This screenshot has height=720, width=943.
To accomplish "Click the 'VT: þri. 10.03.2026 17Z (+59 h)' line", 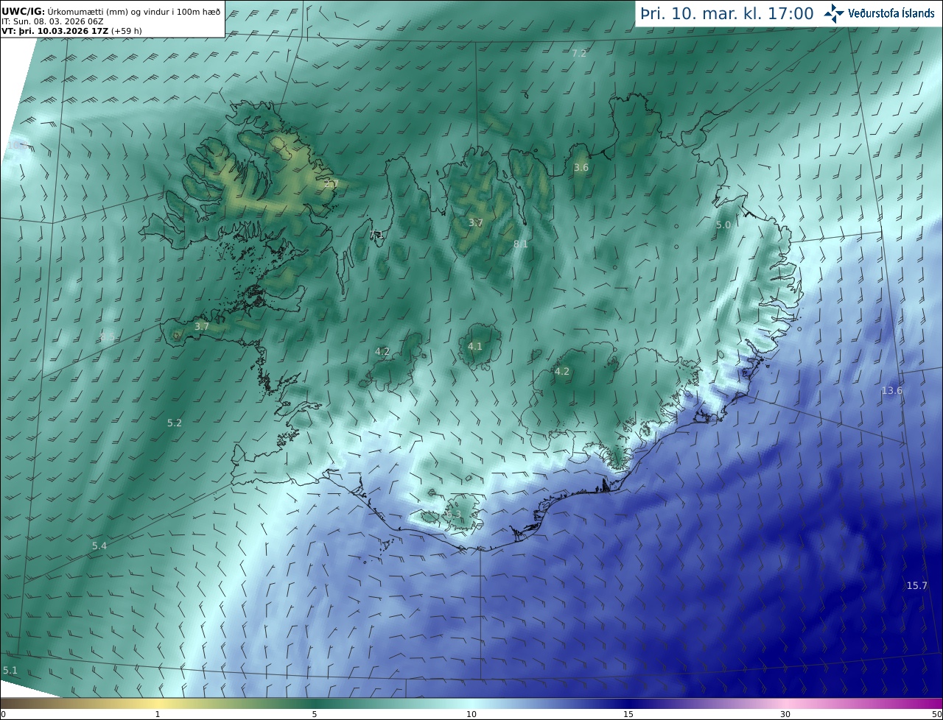I will click(71, 31).
